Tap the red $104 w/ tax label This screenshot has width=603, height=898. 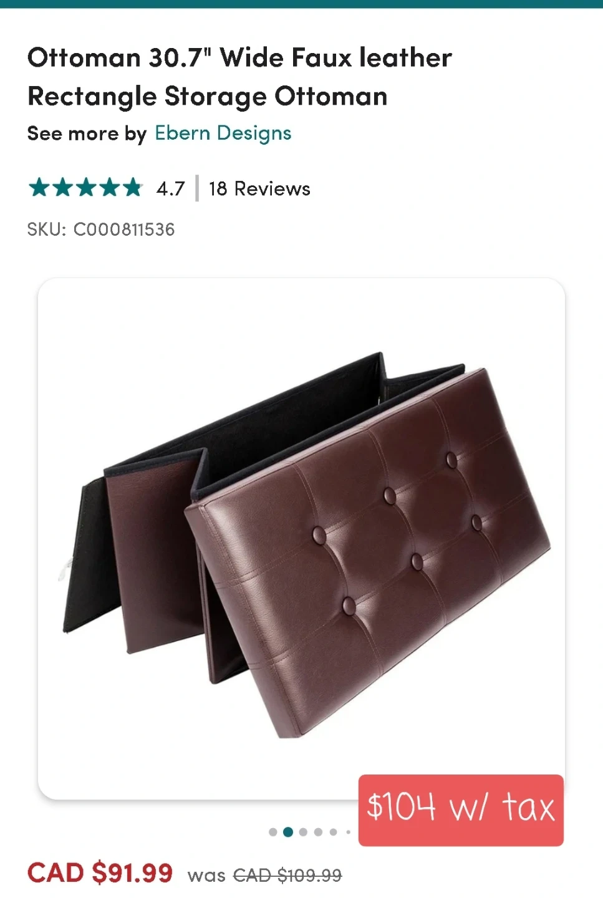click(x=461, y=810)
